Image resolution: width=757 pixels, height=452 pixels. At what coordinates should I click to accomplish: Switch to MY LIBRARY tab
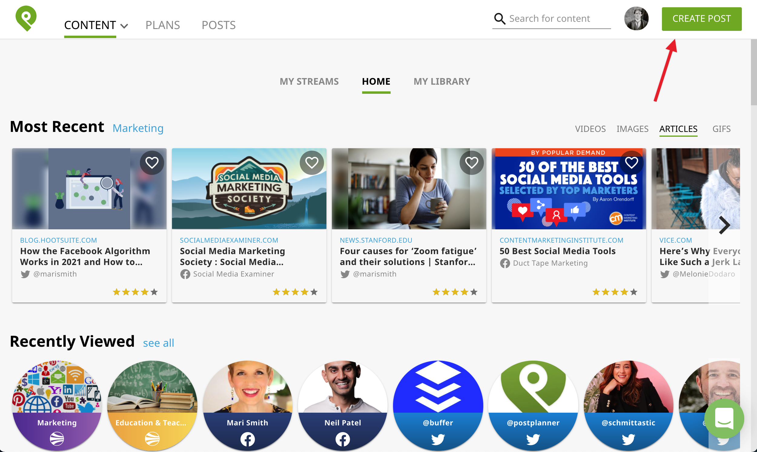click(x=441, y=81)
